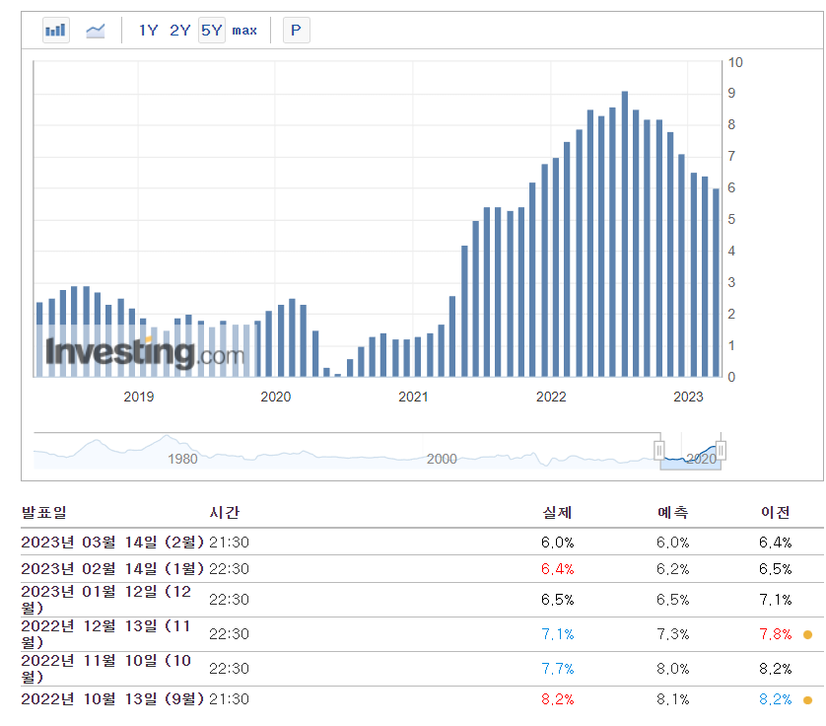Click the orange dot in 7.8% row

tap(807, 634)
